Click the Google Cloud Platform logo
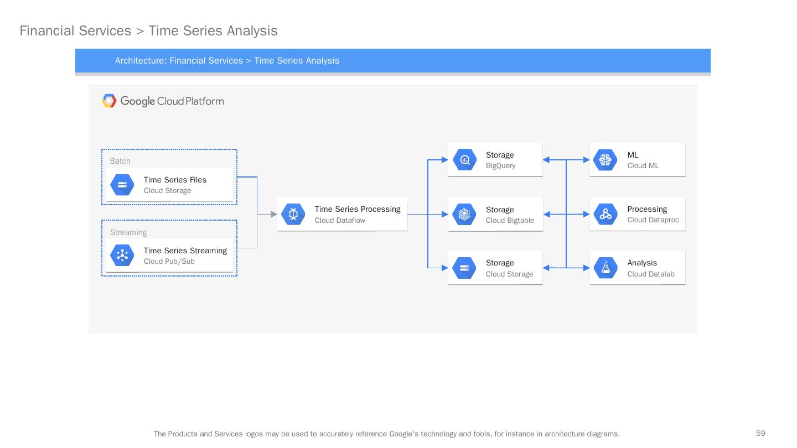The image size is (797, 448). click(163, 101)
